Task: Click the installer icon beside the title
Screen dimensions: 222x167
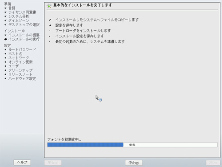Action: pos(49,6)
